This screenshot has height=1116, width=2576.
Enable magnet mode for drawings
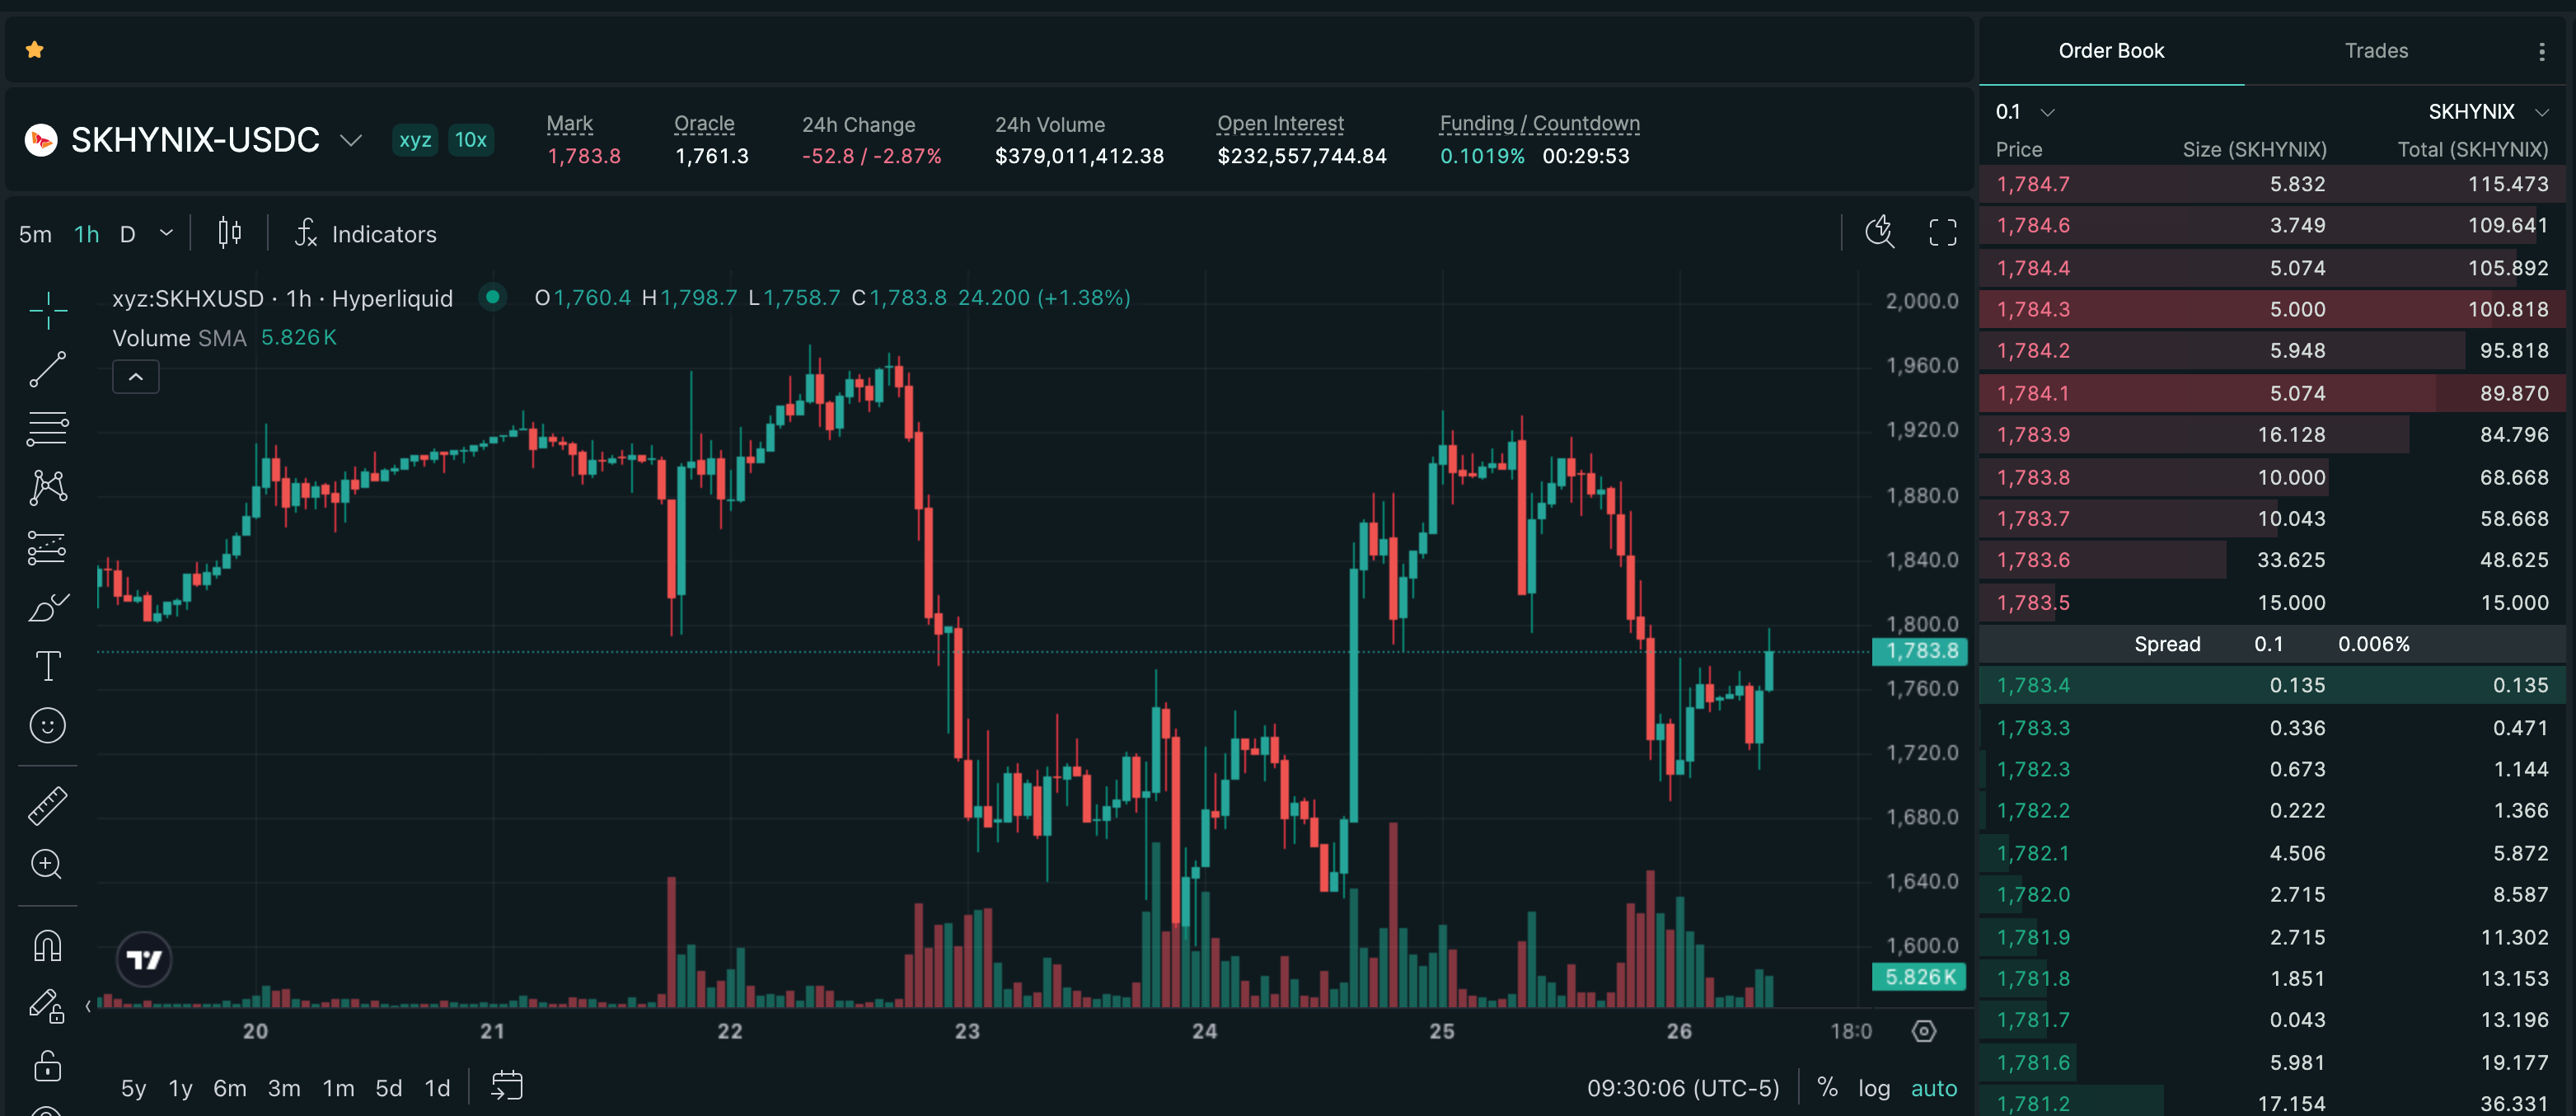(x=47, y=945)
